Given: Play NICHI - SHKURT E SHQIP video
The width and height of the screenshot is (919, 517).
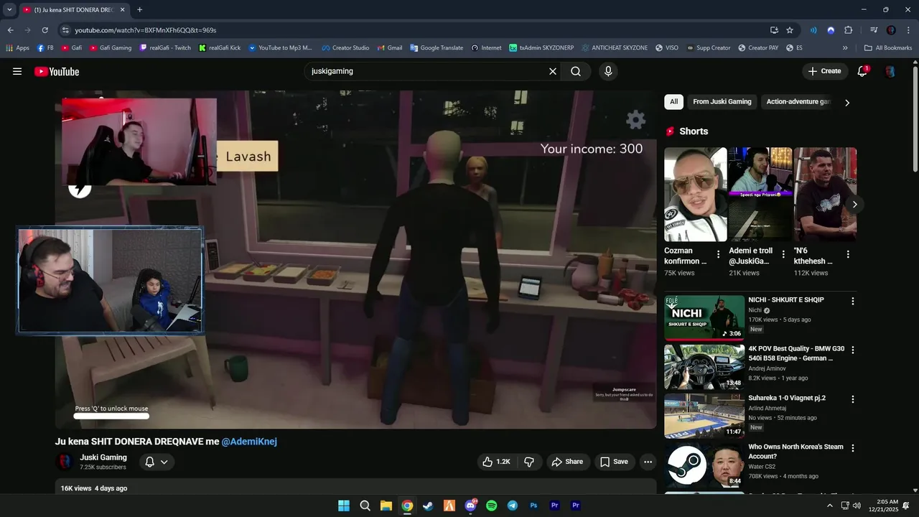Looking at the screenshot, I should pos(704,317).
